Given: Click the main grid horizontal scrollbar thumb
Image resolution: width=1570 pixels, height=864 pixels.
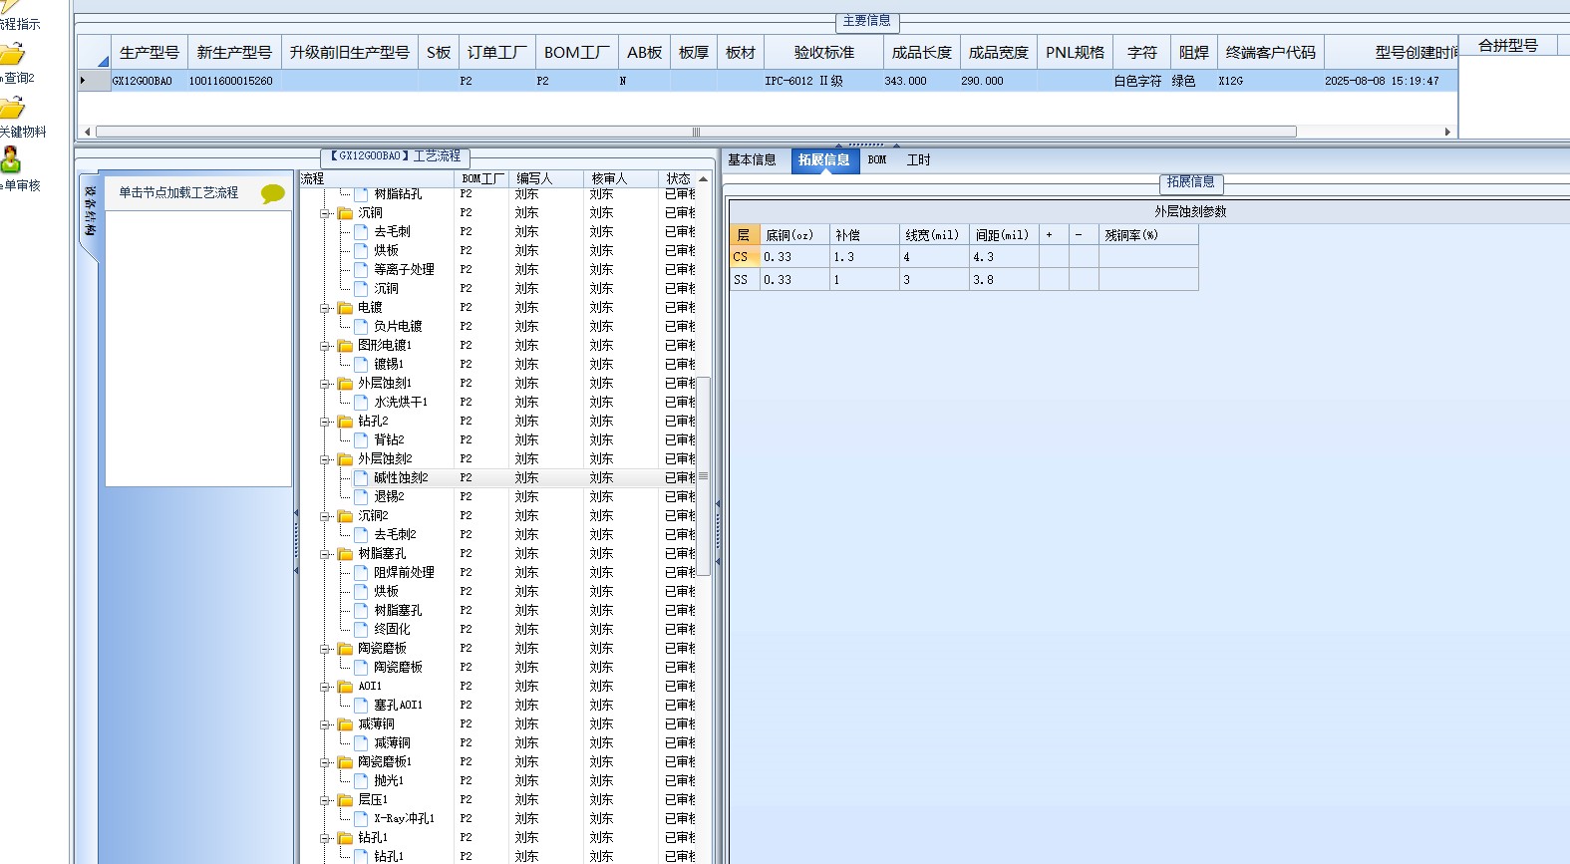Looking at the screenshot, I should click(x=696, y=132).
